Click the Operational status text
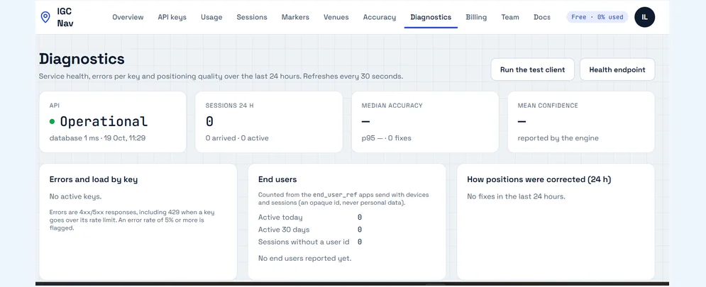Screen dimensions: 706x287 coord(104,121)
